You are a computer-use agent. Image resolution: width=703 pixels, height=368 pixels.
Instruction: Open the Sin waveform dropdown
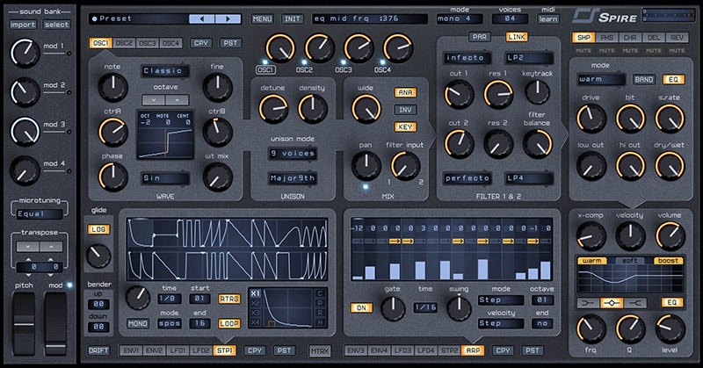tap(165, 178)
